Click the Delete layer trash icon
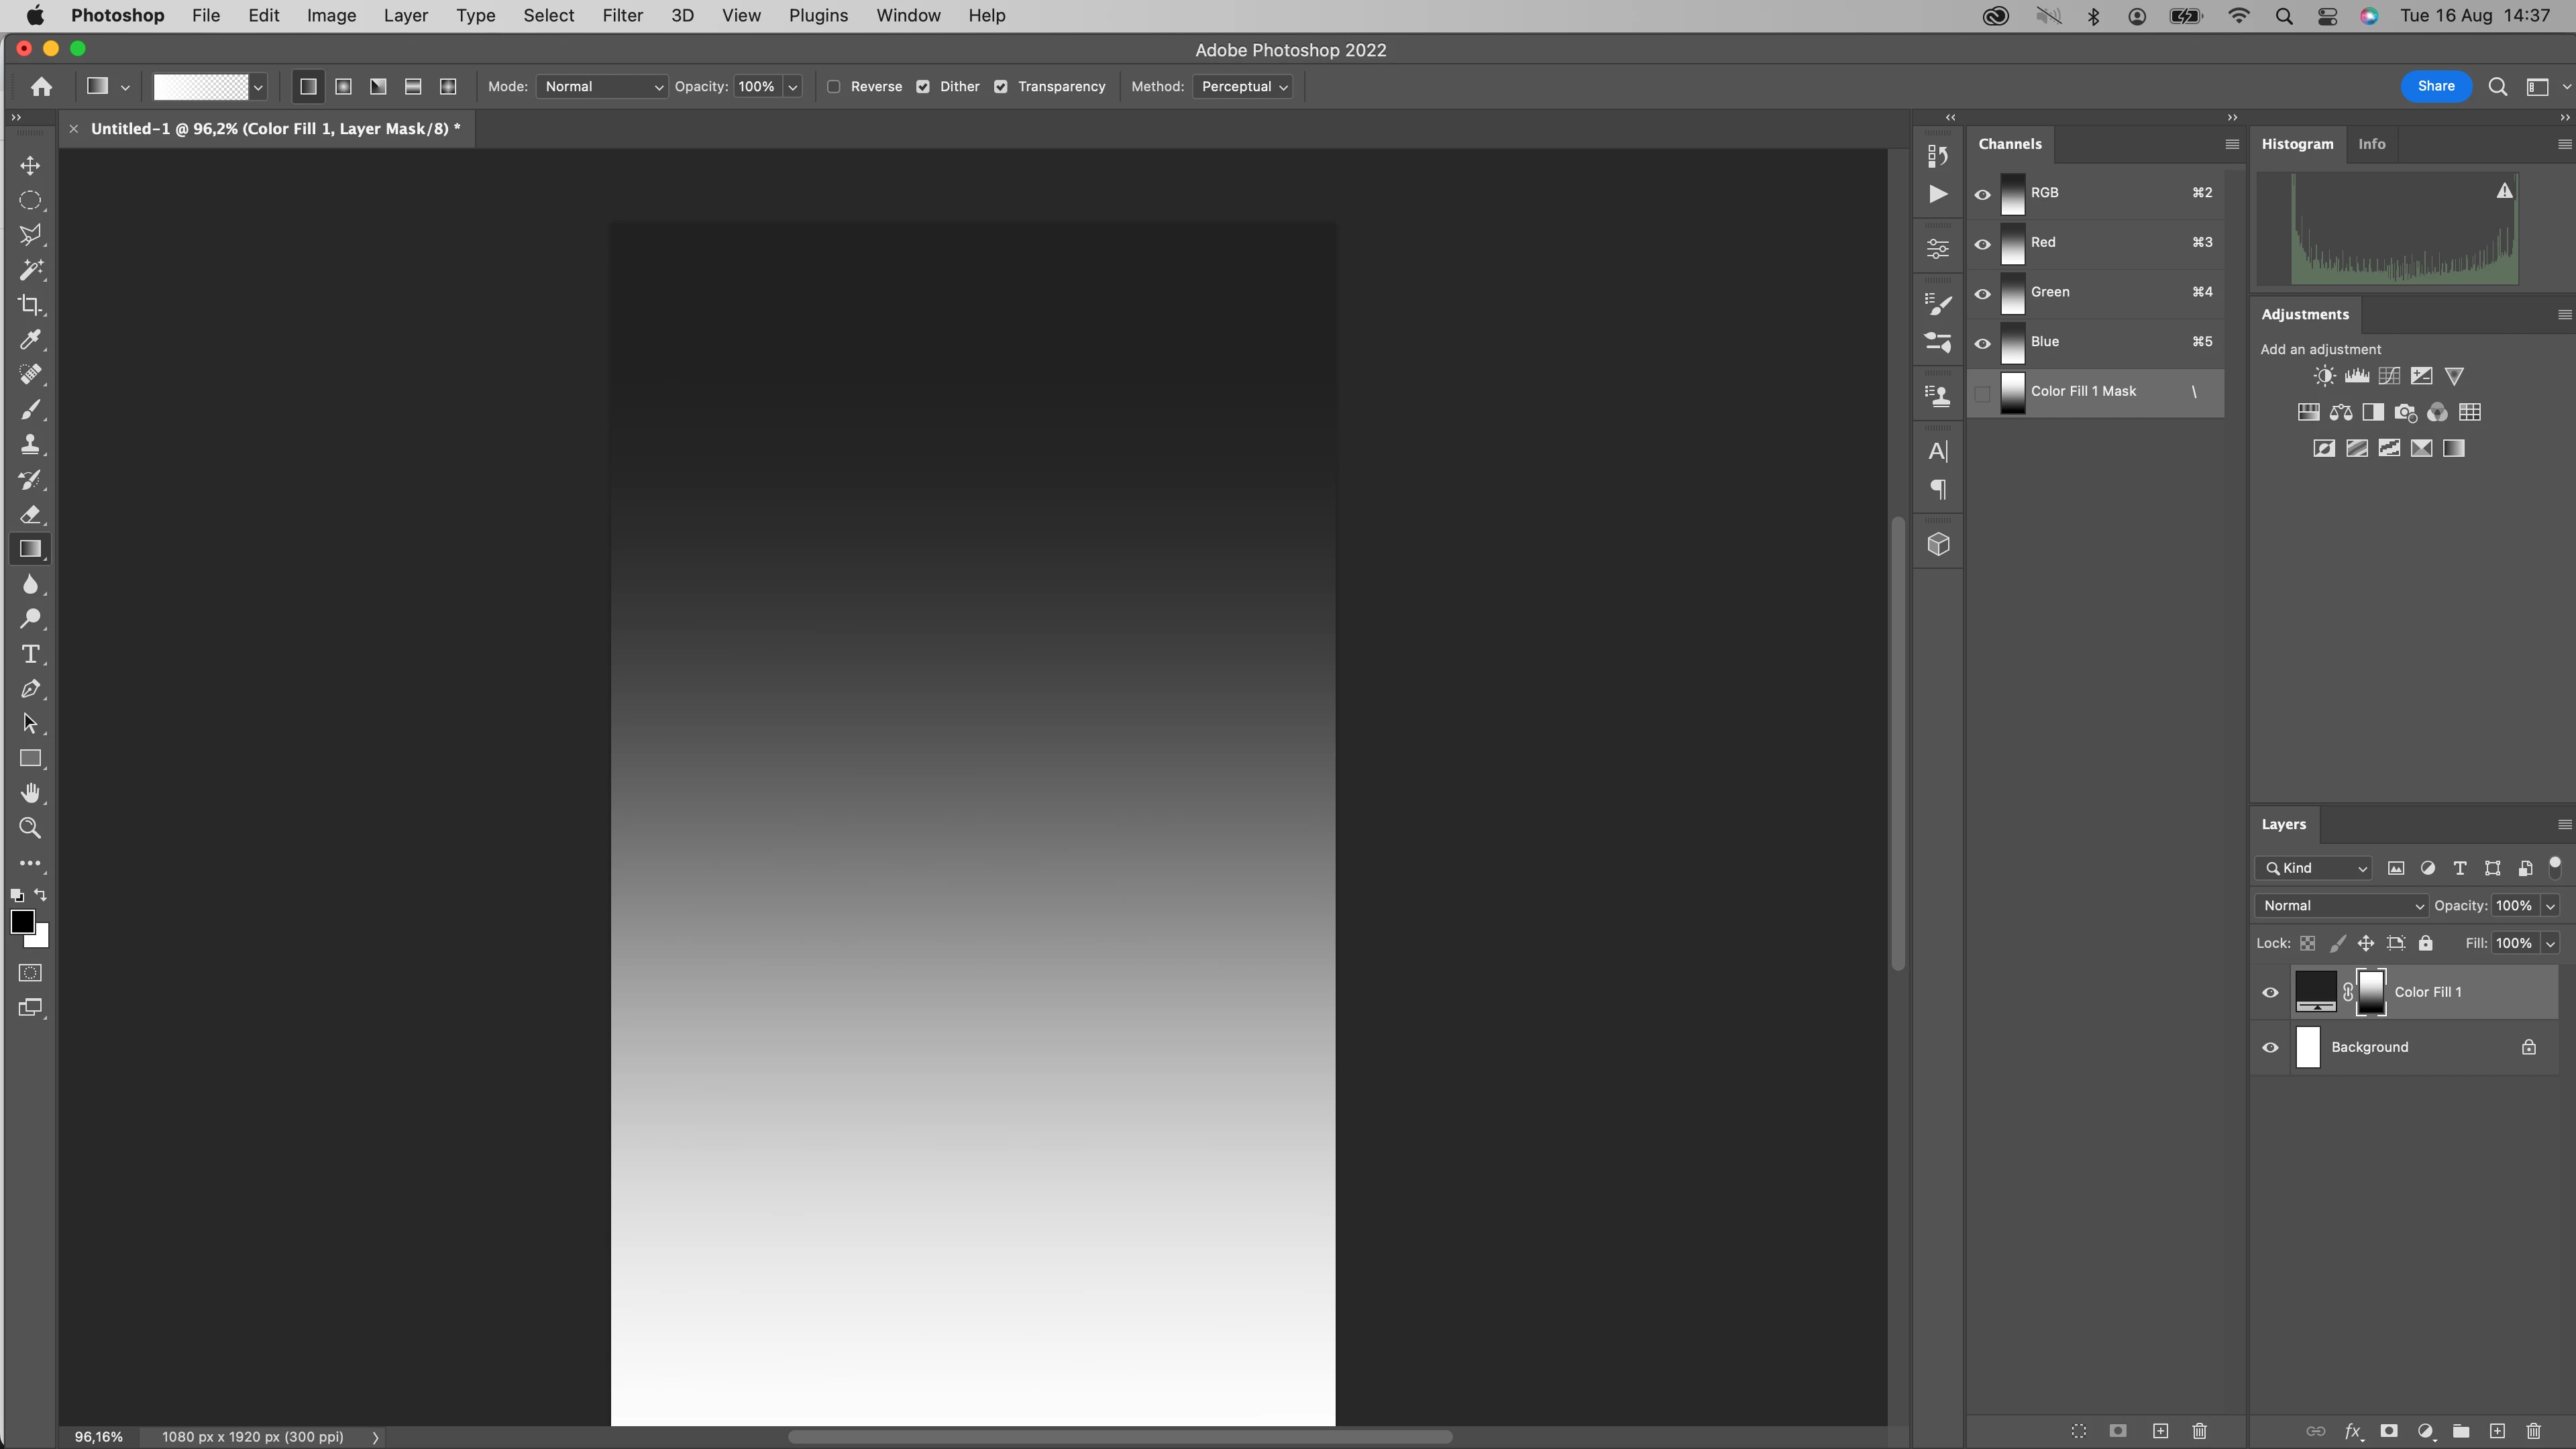 (2533, 1431)
